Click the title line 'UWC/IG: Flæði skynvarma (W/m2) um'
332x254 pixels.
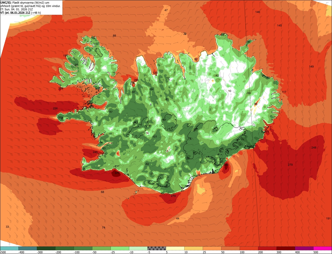25,2
